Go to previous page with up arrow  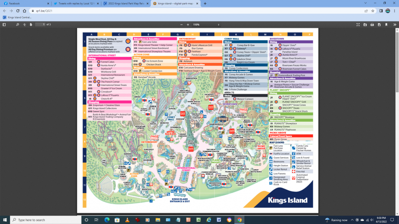pyautogui.click(x=24, y=25)
